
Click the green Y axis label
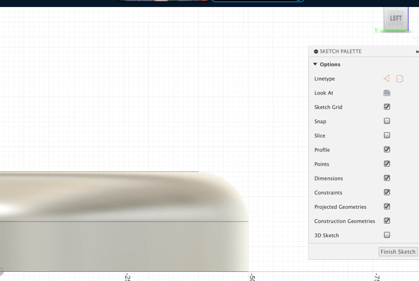376,31
